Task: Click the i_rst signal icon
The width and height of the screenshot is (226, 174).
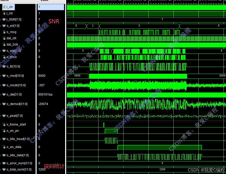Action: point(4,13)
